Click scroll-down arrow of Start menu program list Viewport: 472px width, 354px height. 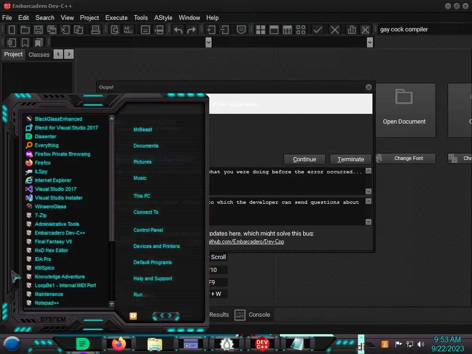click(112, 304)
